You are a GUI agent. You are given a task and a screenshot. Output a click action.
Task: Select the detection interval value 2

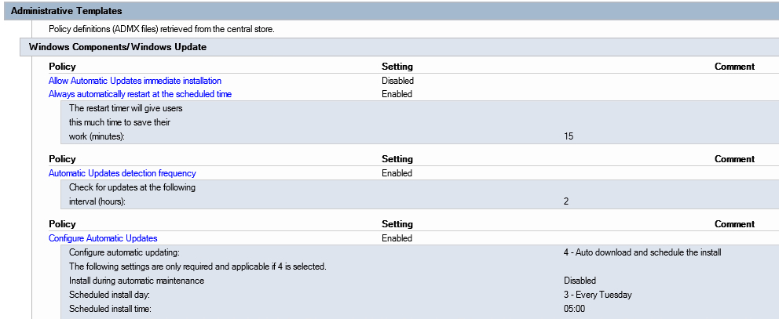[566, 201]
